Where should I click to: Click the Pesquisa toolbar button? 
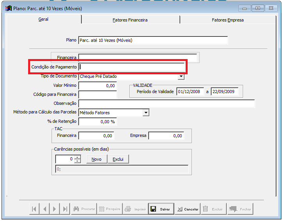click(x=109, y=209)
